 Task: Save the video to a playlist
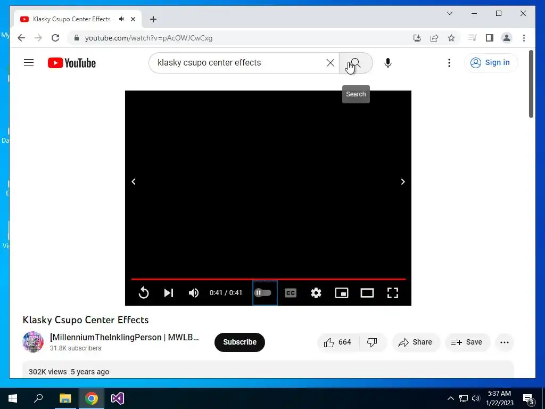click(x=467, y=342)
